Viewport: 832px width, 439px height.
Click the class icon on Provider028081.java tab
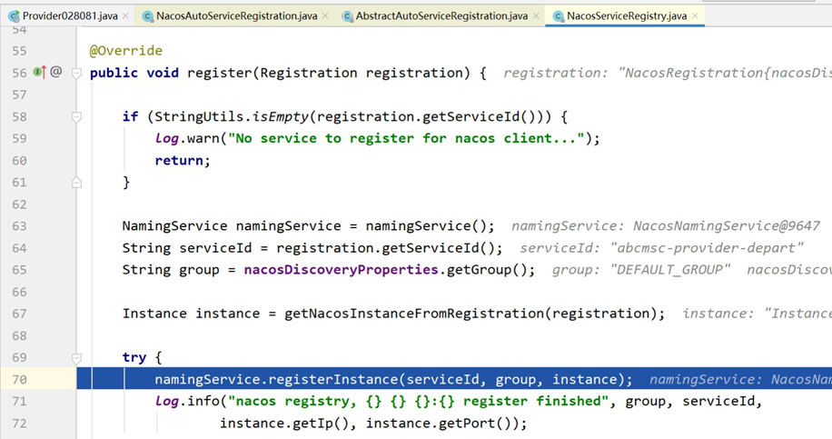(14, 16)
